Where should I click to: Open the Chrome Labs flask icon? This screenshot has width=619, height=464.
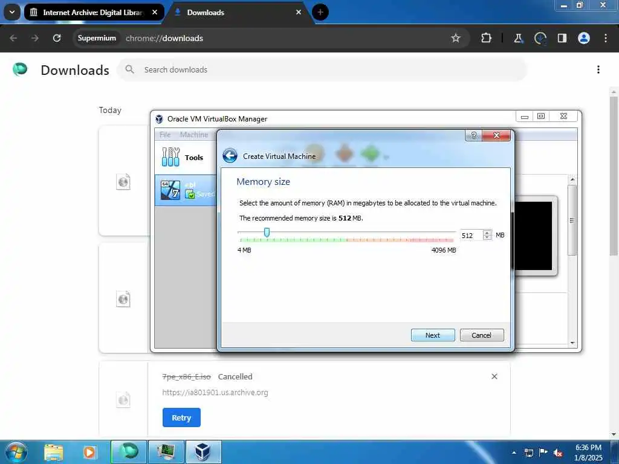(518, 38)
